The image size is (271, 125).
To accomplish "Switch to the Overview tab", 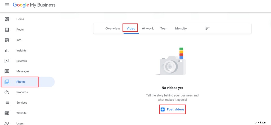I will 113,29.
